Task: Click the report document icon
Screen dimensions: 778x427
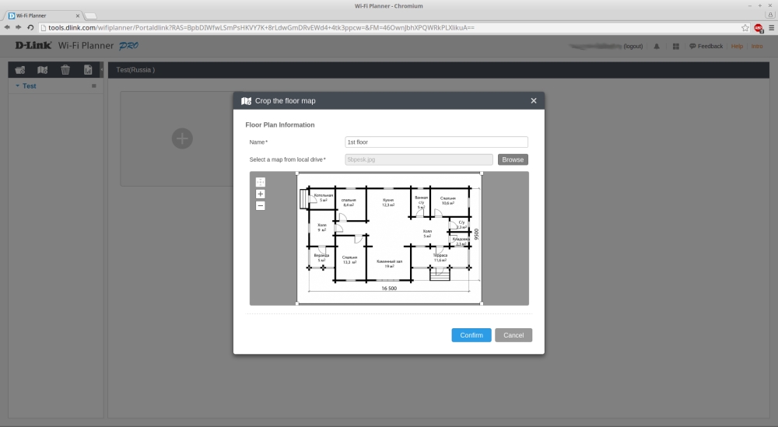Action: pos(88,70)
